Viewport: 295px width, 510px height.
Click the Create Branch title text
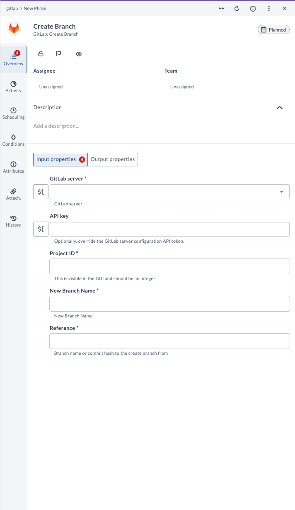point(54,27)
